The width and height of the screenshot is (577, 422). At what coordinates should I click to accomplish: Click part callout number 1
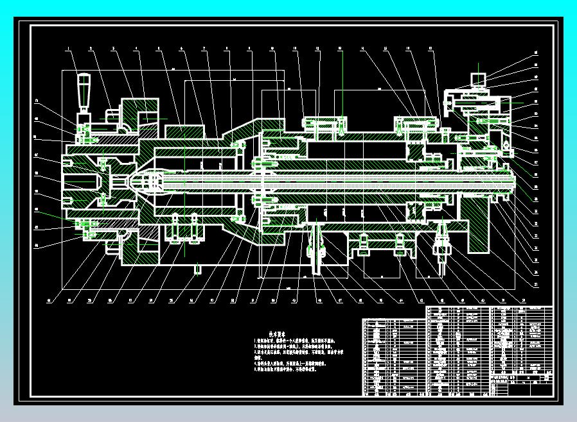69,49
